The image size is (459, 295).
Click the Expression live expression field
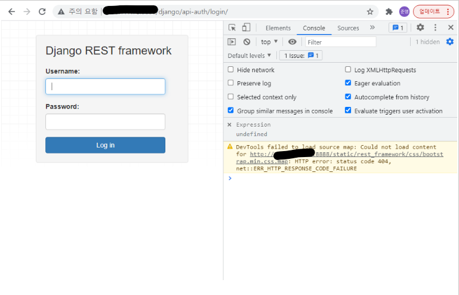tap(254, 125)
